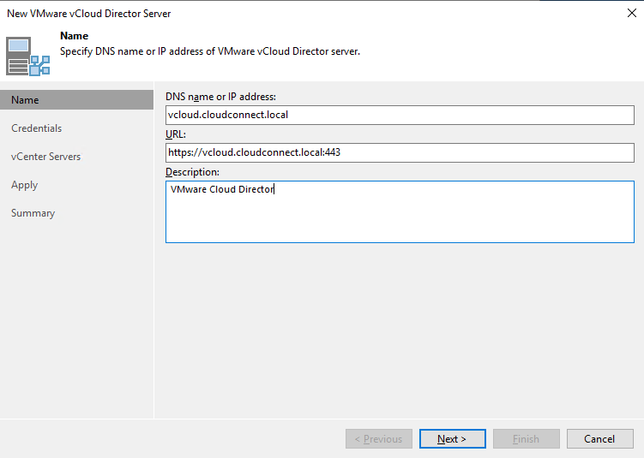Close the New VMware vCloud Director Server dialog

[x=632, y=13]
